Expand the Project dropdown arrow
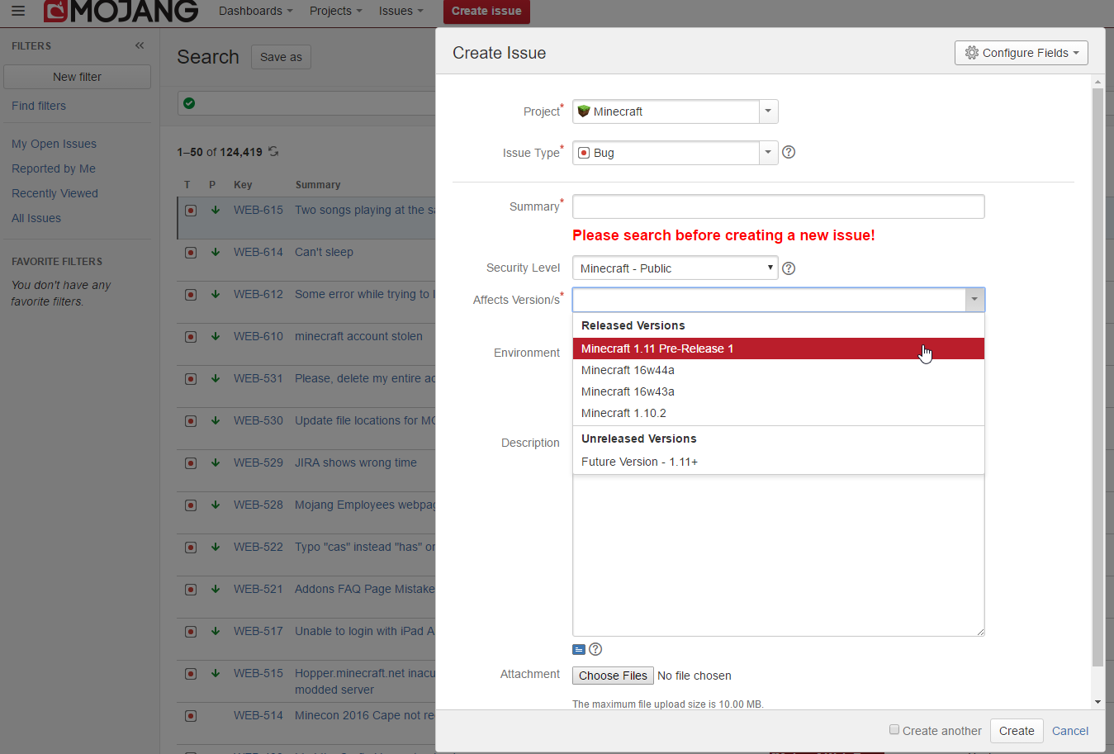This screenshot has height=754, width=1114. [768, 111]
